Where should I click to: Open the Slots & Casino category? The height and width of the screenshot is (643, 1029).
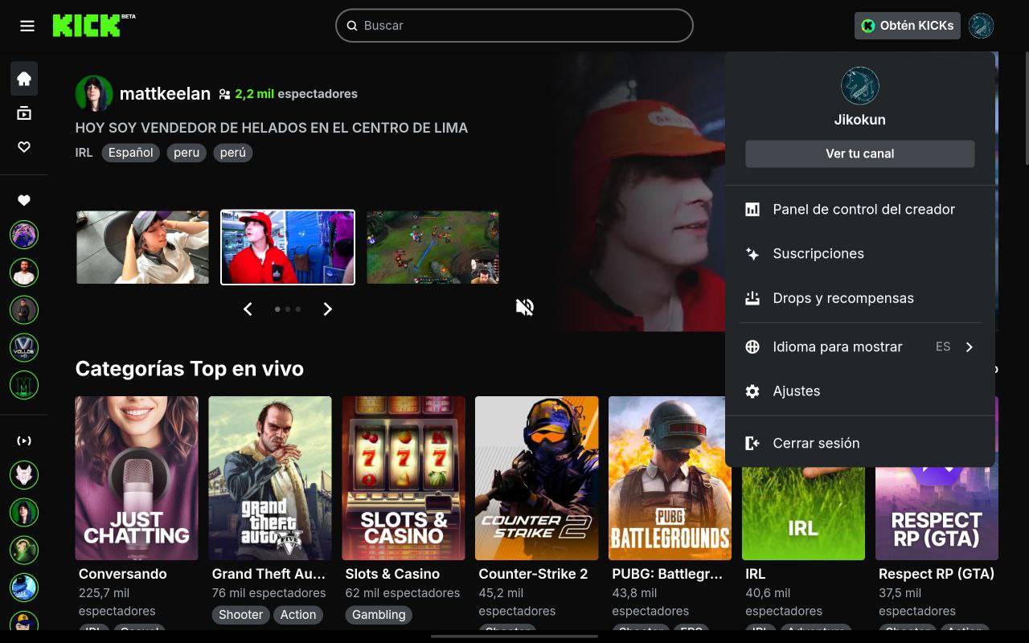point(404,478)
